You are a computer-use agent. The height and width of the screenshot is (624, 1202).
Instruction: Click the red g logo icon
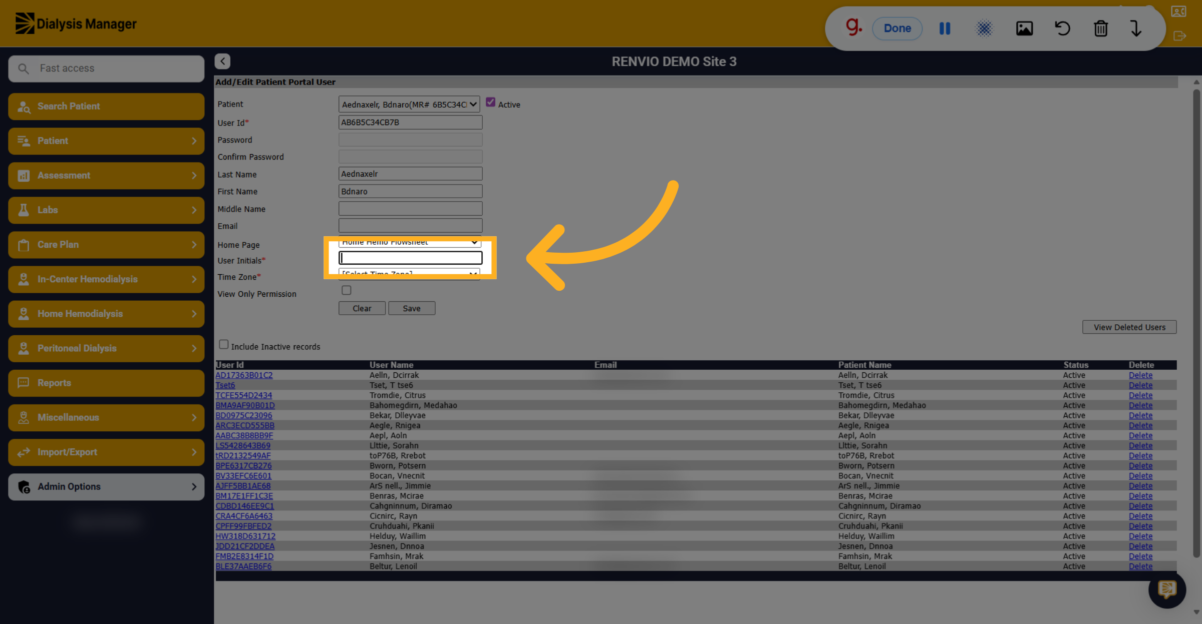(853, 26)
